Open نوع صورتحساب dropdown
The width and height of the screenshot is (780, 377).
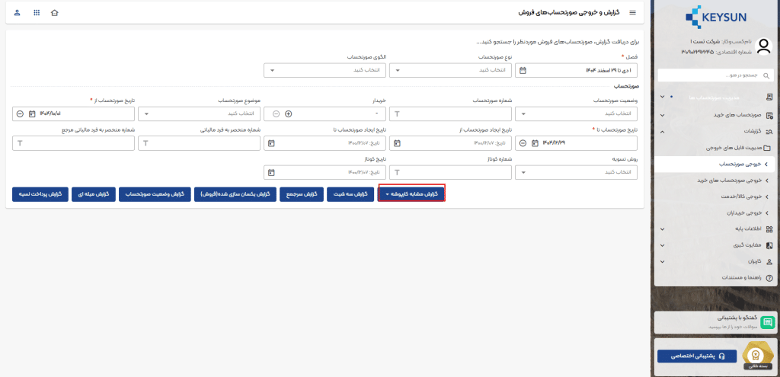pos(452,70)
